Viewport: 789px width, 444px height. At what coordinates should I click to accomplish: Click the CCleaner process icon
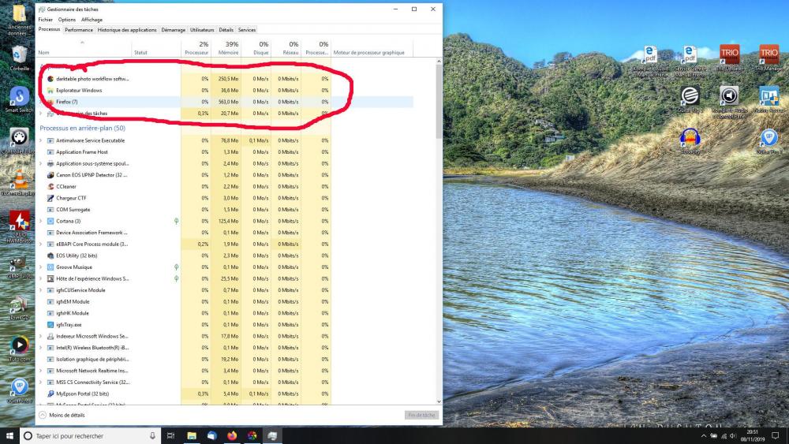[50, 187]
